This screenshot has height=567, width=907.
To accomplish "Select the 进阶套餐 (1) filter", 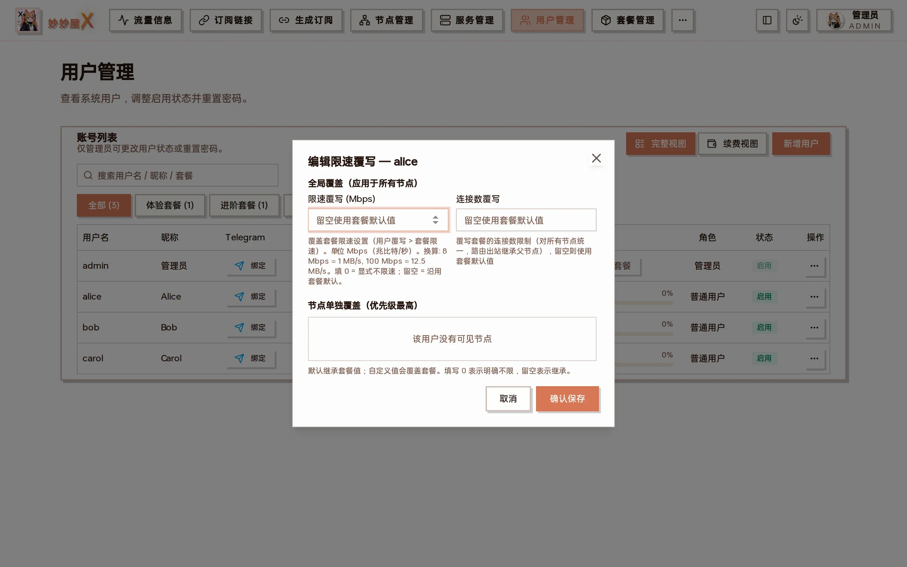I will point(244,205).
